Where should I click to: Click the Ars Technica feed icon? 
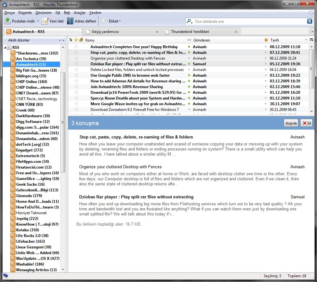tap(13, 59)
